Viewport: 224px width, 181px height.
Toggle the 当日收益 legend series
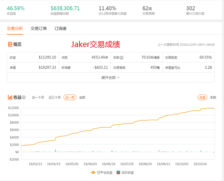(x=125, y=172)
